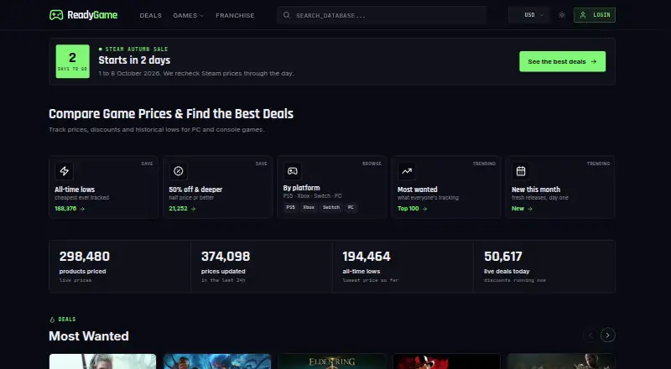671x369 pixels.
Task: Click the All-time lows card title
Action: click(x=75, y=190)
